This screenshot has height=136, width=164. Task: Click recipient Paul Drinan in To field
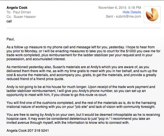tap(22, 12)
